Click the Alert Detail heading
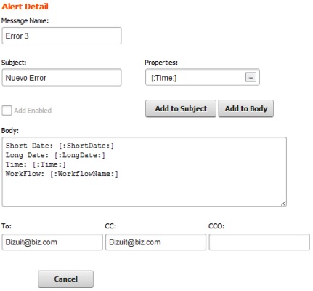The height and width of the screenshot is (291, 313). pyautogui.click(x=25, y=7)
